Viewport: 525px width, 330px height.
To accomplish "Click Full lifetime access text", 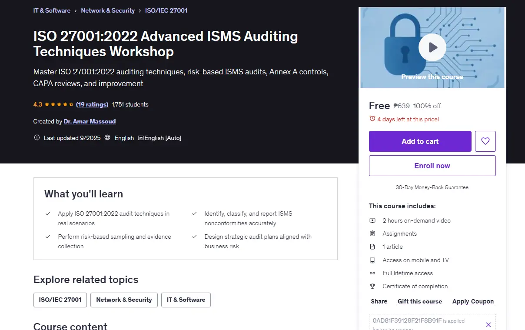I will tap(408, 273).
